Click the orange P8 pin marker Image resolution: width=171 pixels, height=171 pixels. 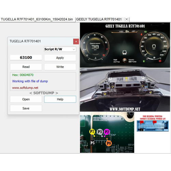[109, 143]
